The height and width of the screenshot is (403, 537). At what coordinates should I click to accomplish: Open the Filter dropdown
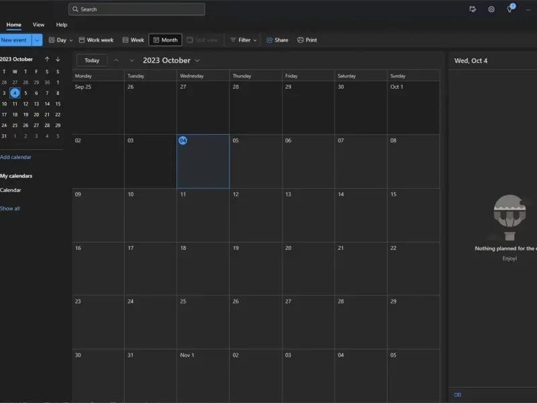(x=243, y=40)
